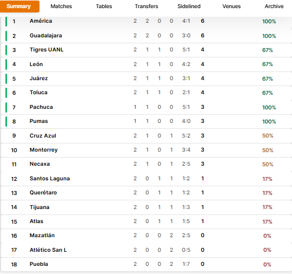
Task: Open the Cruz Azul team page
Action: [x=43, y=135]
